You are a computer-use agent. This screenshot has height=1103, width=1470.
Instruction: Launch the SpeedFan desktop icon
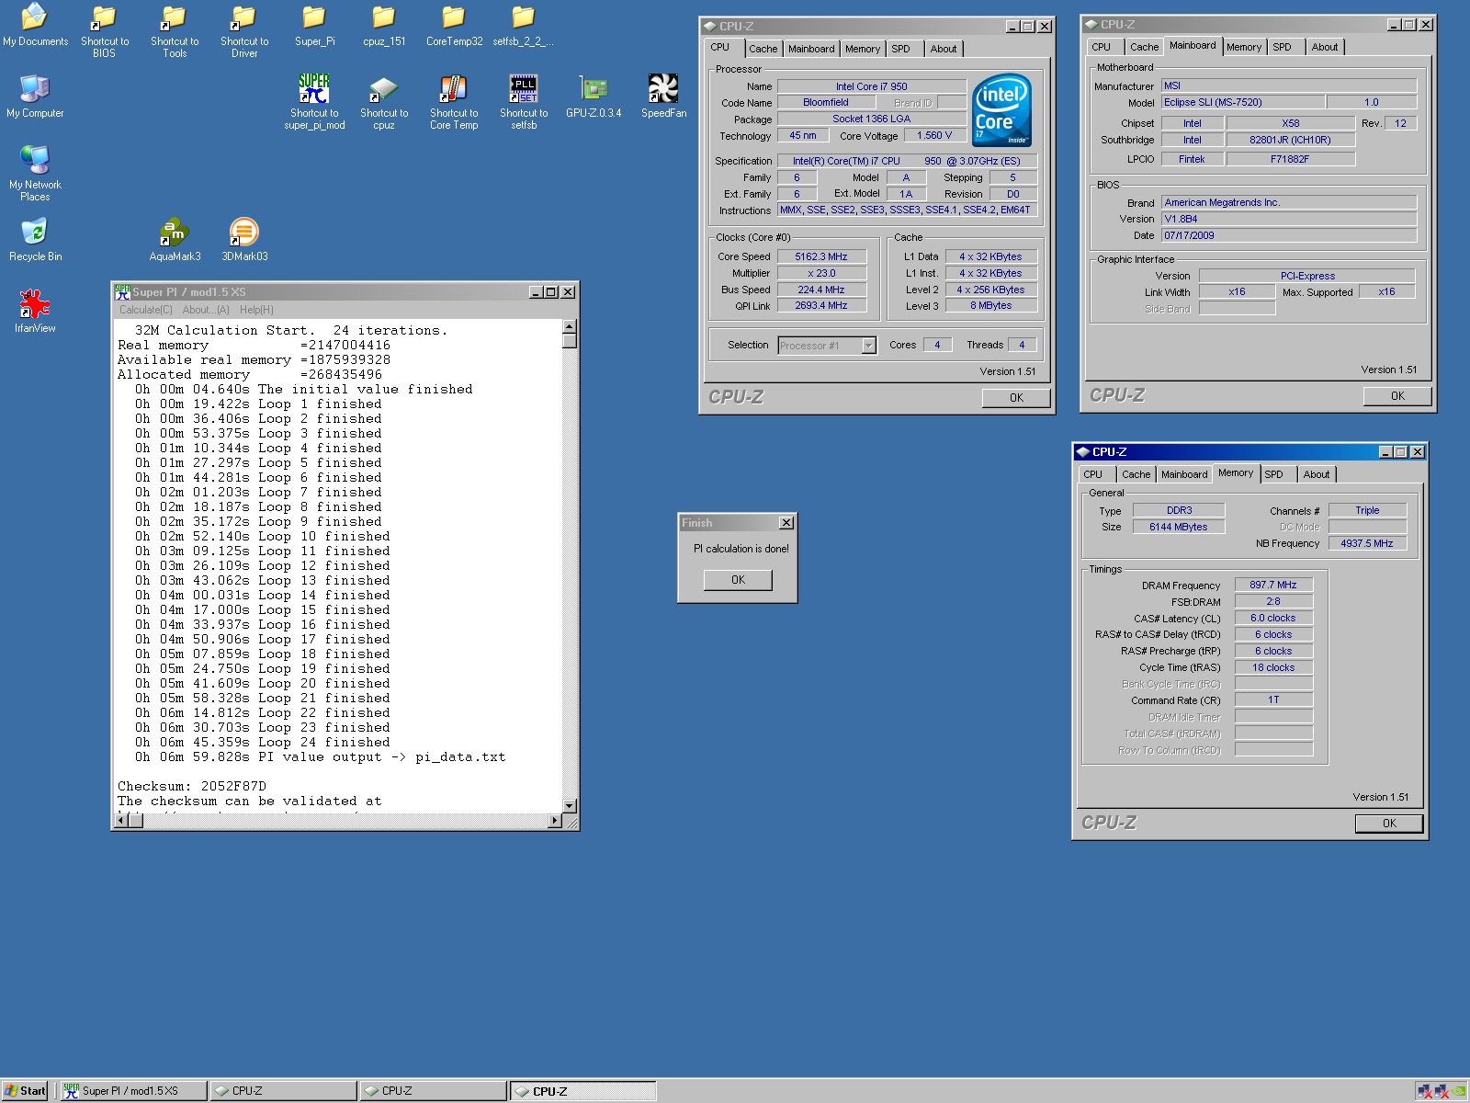point(663,97)
